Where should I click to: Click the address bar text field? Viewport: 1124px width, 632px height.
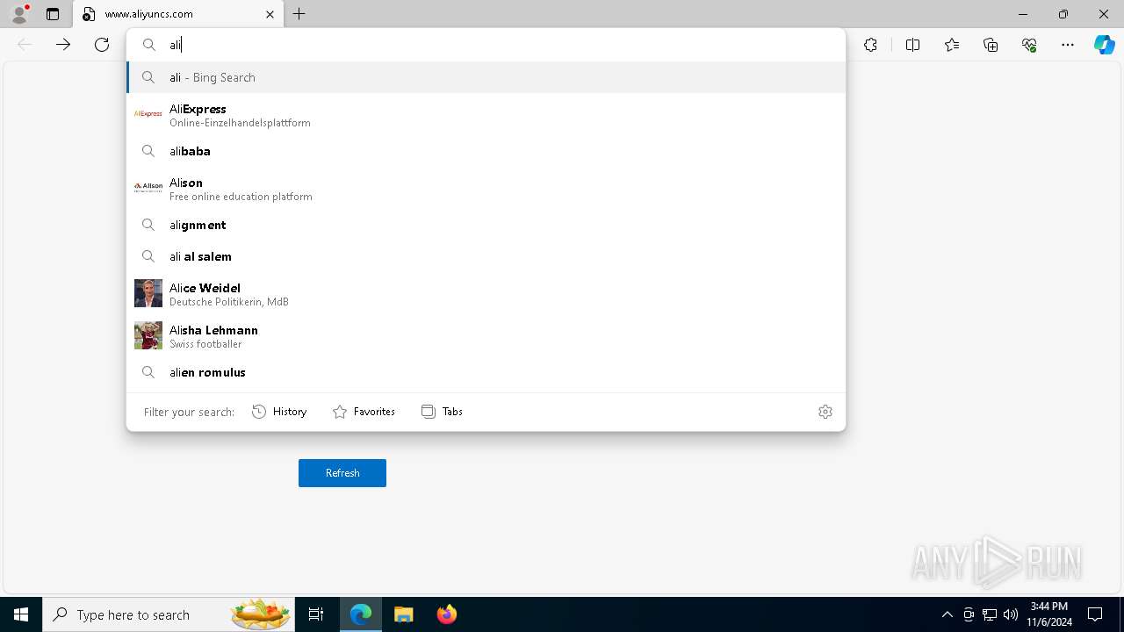click(x=486, y=45)
